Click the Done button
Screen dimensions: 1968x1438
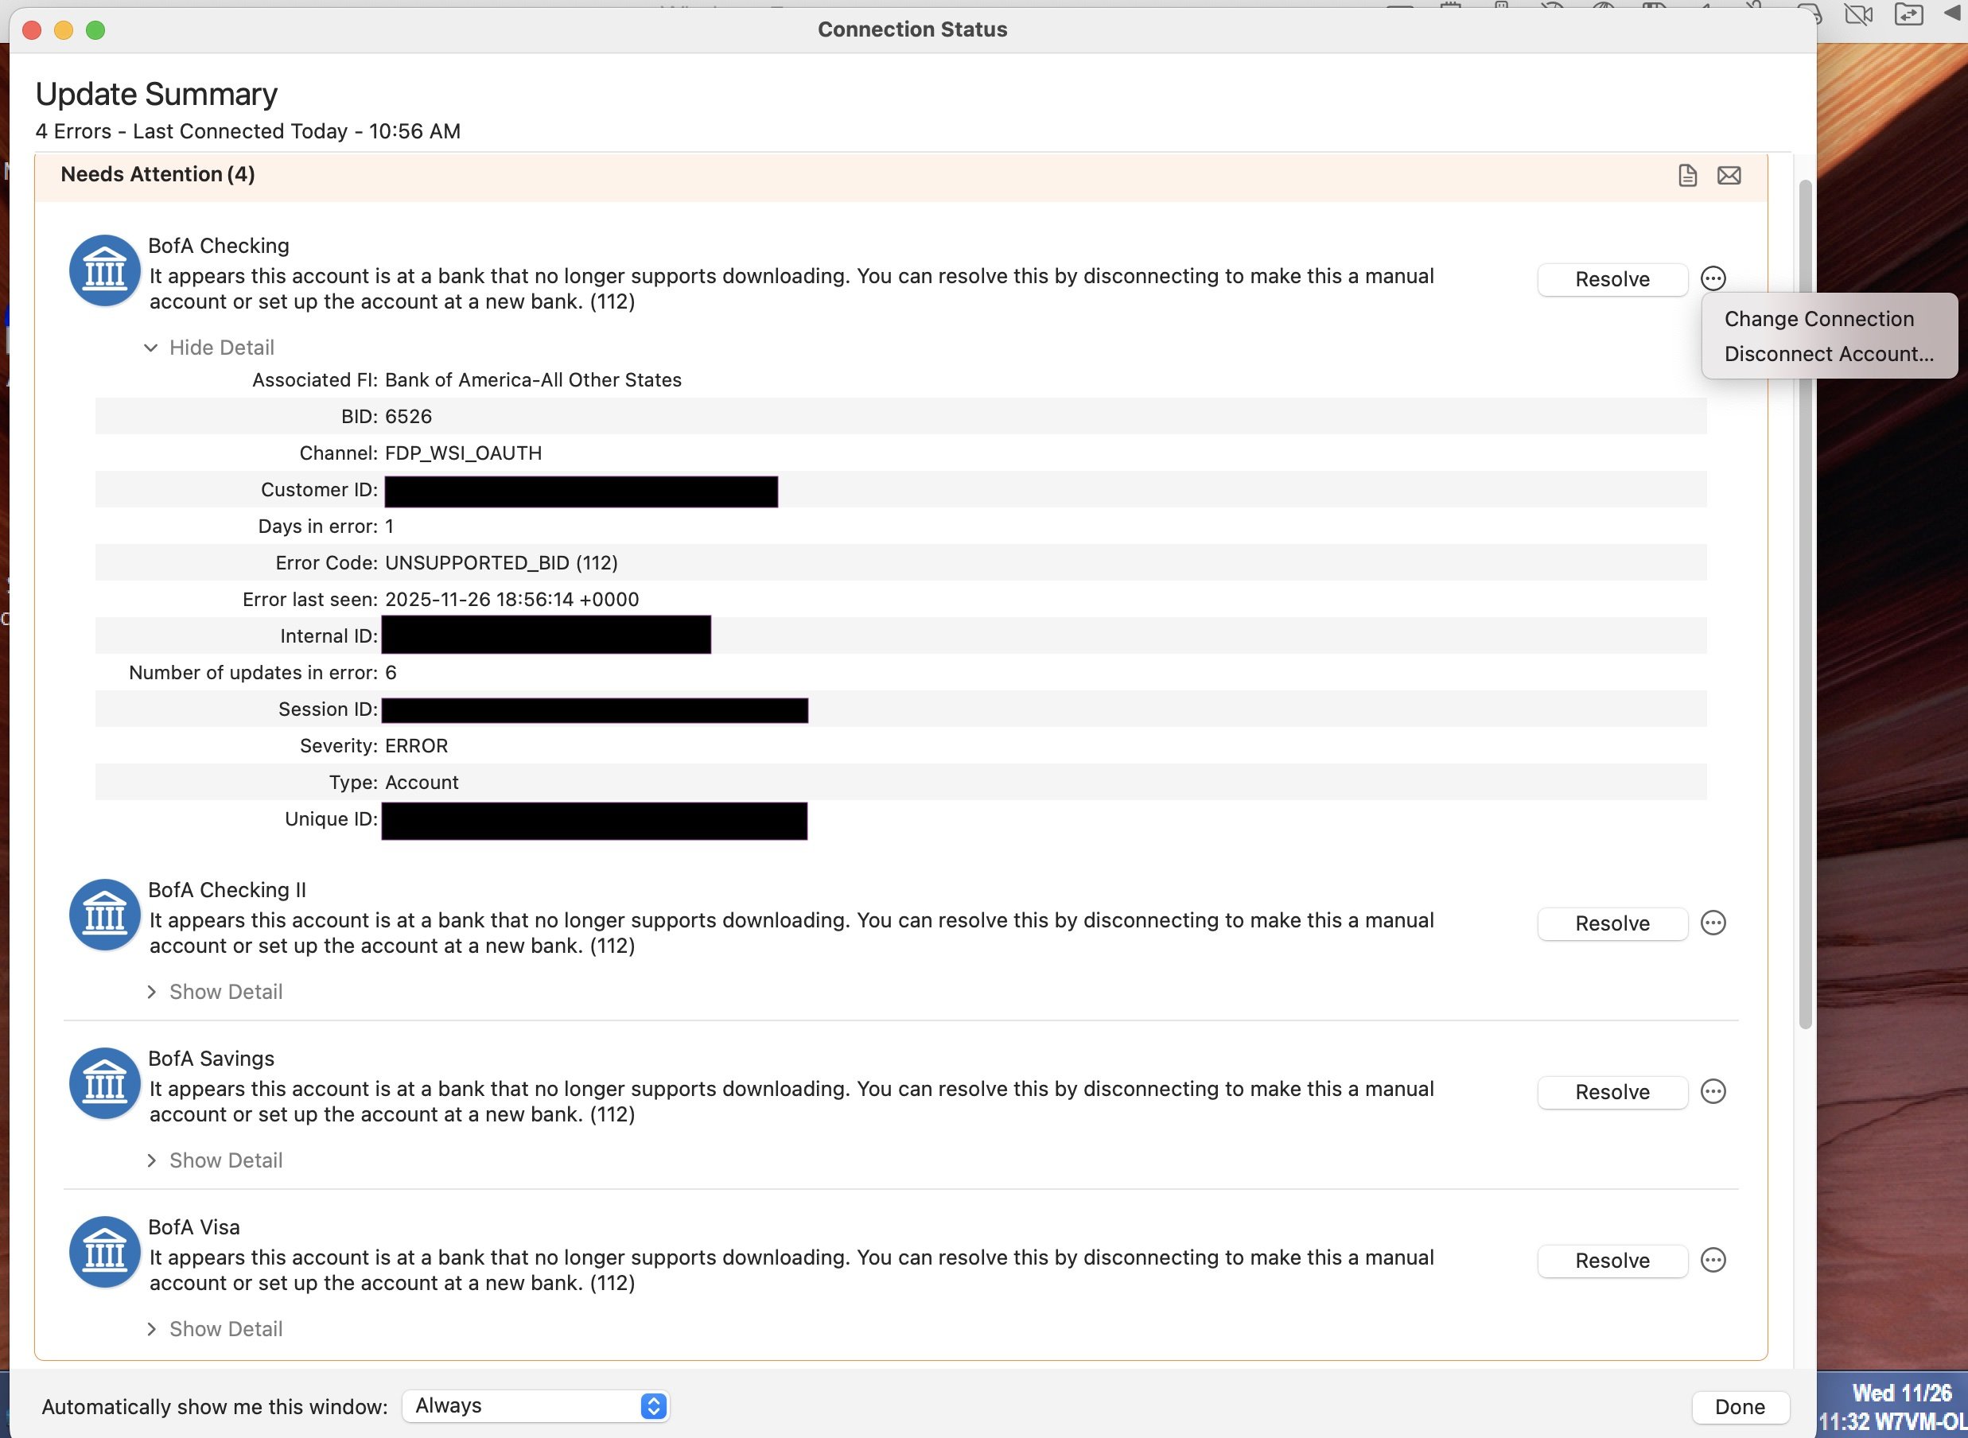point(1739,1407)
